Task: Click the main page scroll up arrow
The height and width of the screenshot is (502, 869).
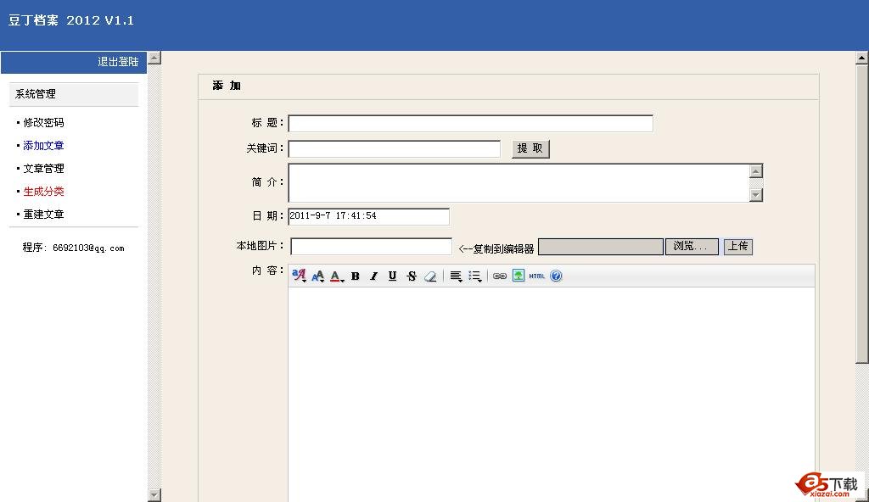Action: (862, 58)
